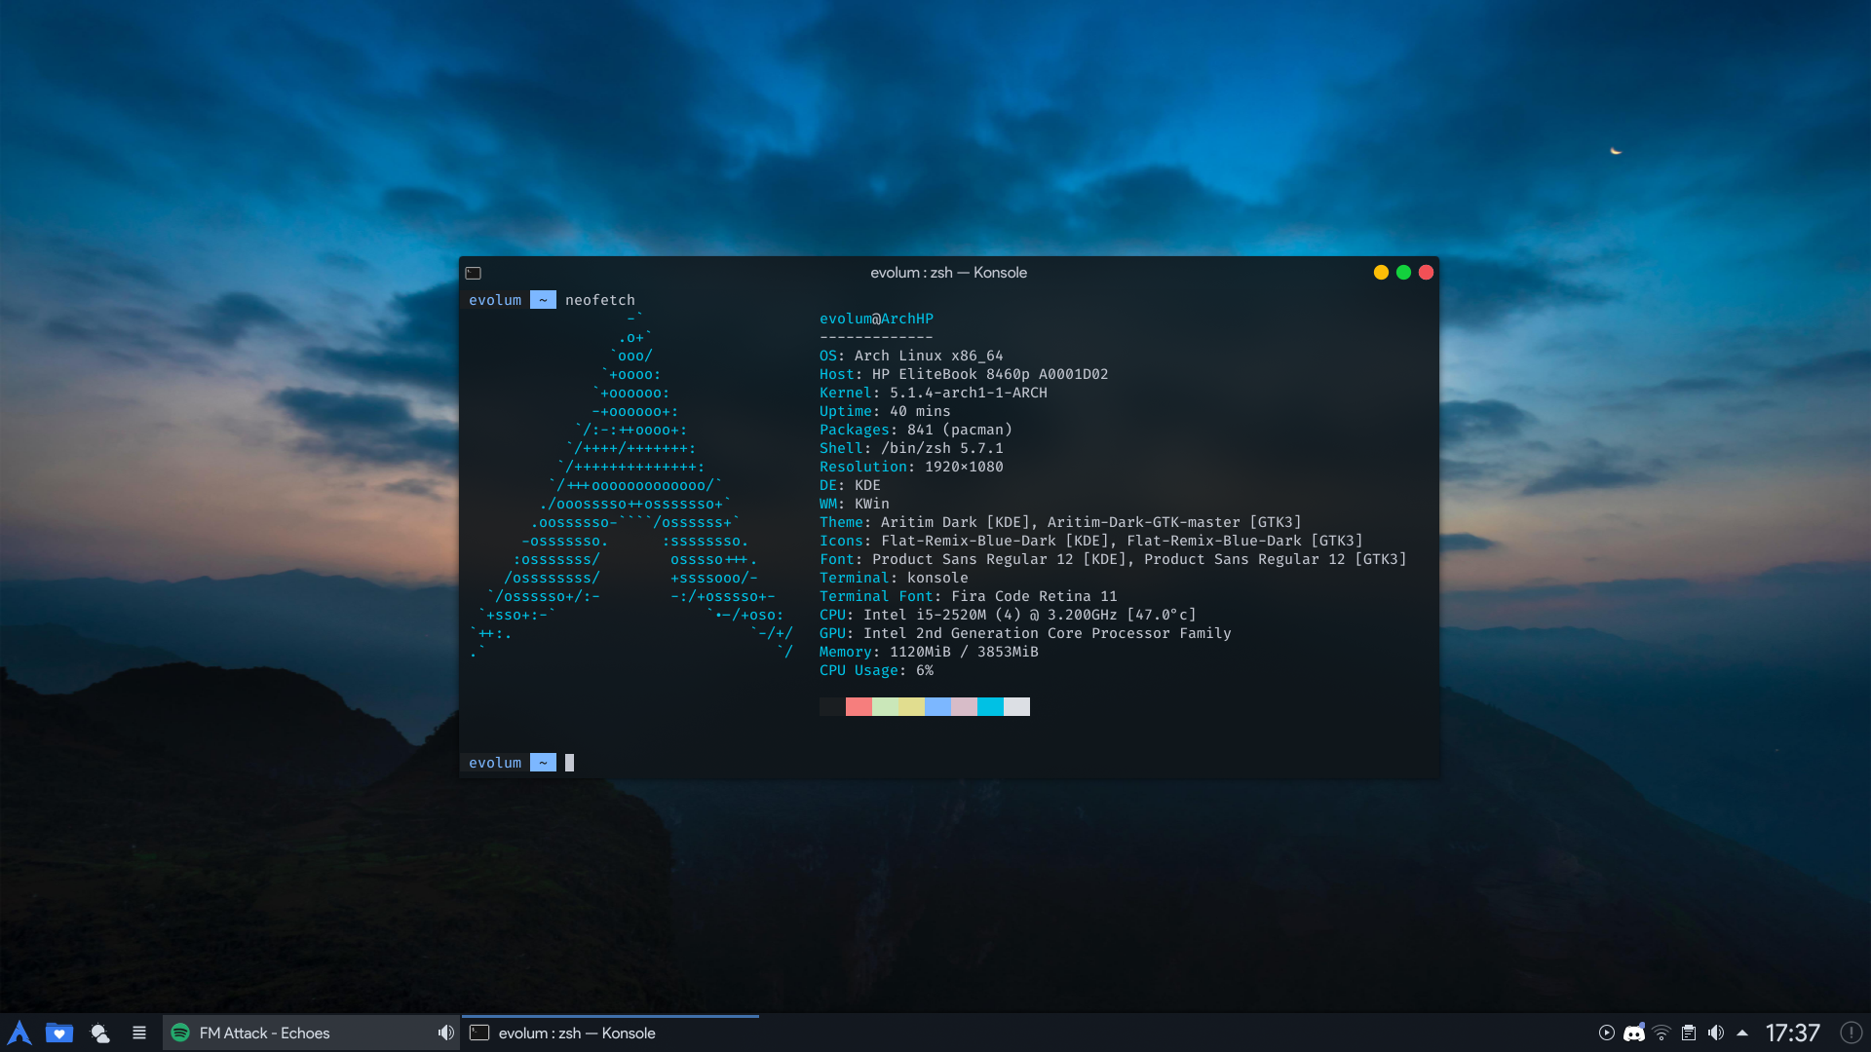The height and width of the screenshot is (1052, 1871).
Task: Open the volume control tray icon
Action: [x=1716, y=1033]
